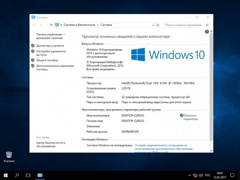The image size is (240, 180).
Task: Click the Up one level arrow
Action: point(51,25)
